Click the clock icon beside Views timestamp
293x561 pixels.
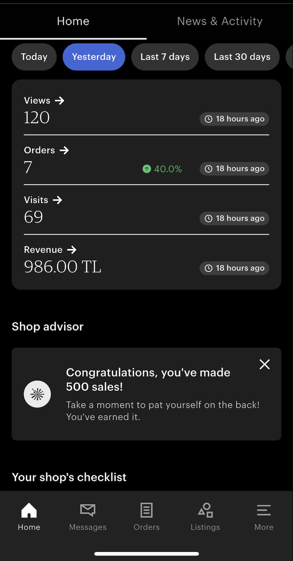[x=208, y=119]
